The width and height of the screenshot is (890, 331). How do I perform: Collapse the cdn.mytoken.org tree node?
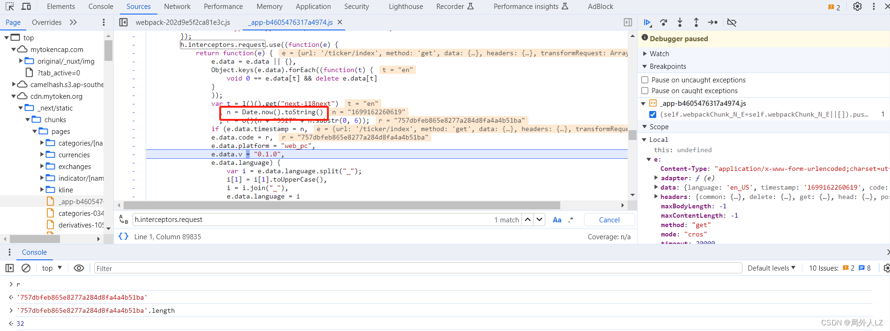pyautogui.click(x=14, y=96)
